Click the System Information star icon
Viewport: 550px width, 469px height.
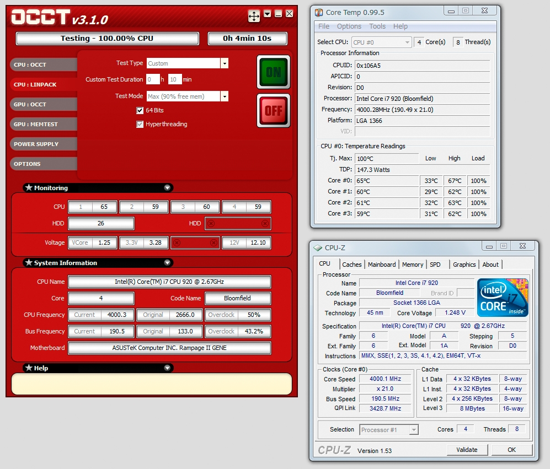pyautogui.click(x=29, y=262)
